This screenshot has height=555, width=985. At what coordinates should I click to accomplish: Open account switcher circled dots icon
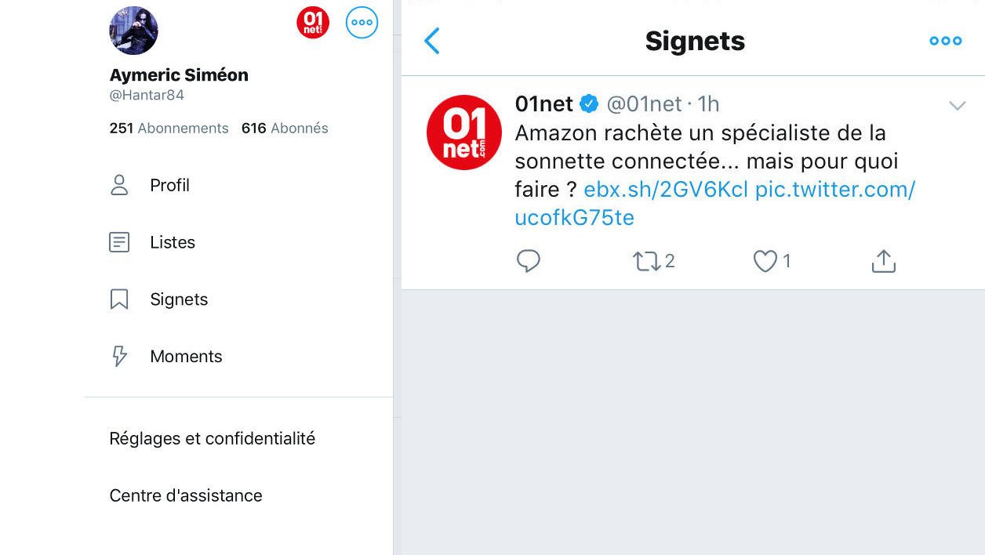[362, 23]
